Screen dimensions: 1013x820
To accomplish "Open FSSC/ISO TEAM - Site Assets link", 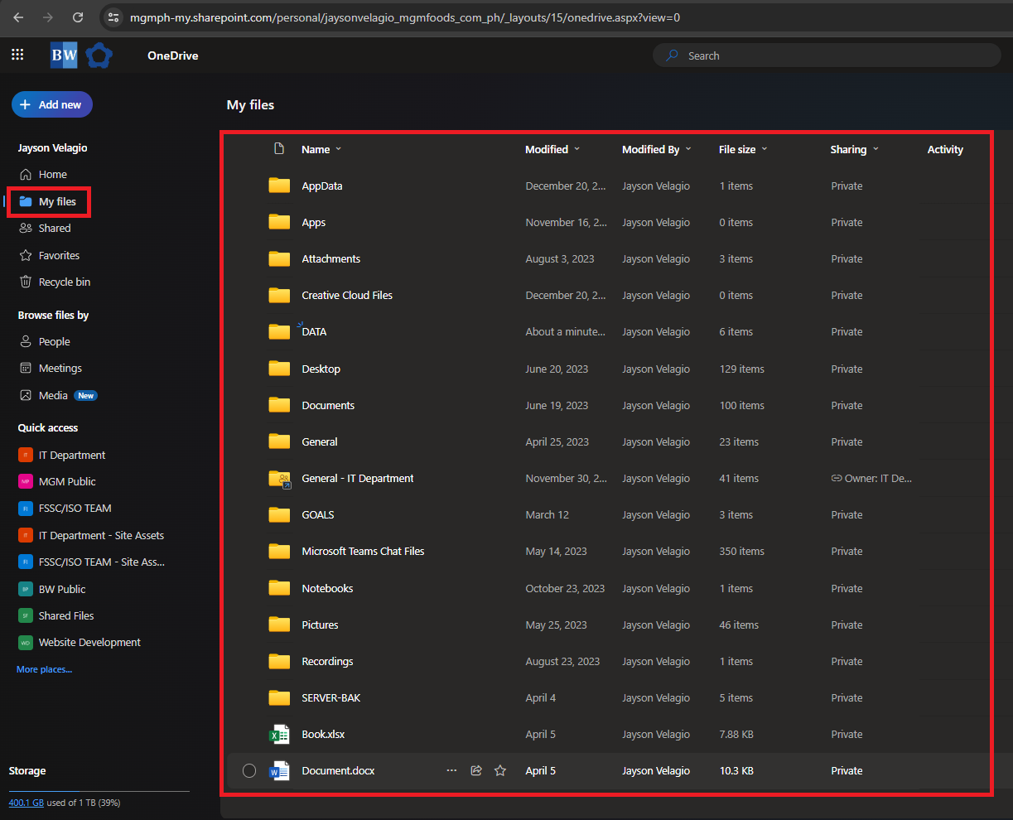I will click(102, 562).
